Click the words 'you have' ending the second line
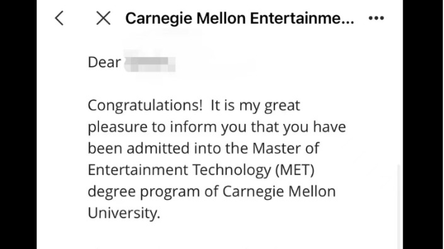The image size is (444, 249). coord(315,127)
